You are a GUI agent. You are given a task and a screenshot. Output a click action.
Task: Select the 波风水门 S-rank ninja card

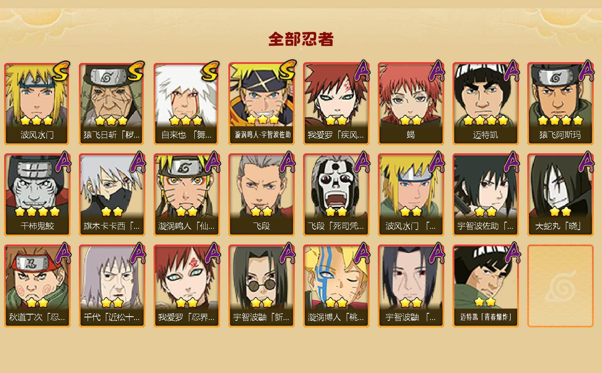(37, 104)
